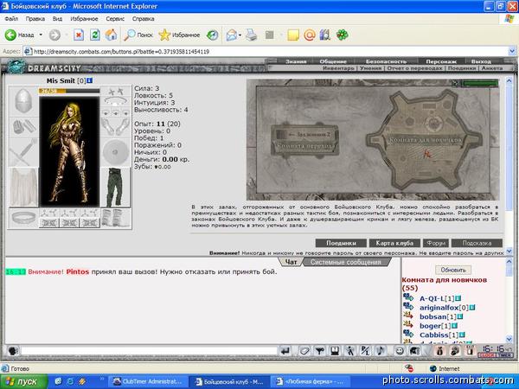Click the Подсказка hint button
The width and height of the screenshot is (519, 389).
(x=477, y=243)
